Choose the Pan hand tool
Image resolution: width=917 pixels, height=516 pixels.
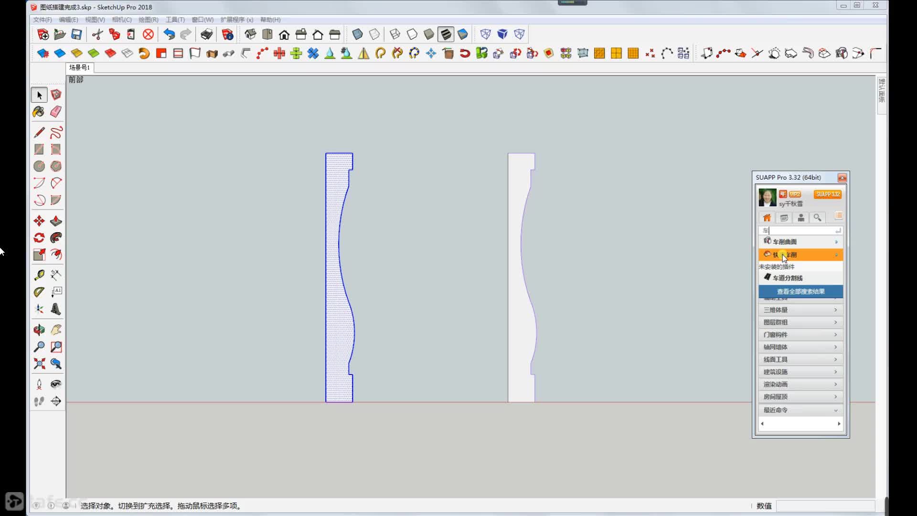(x=56, y=330)
